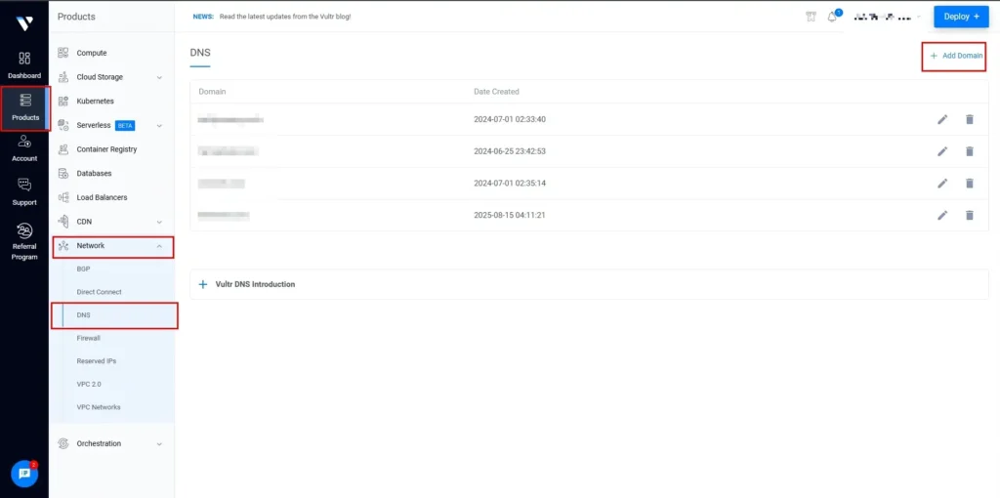Open the domain created 2025-08-15
Screen dimensions: 1000x498
point(224,215)
